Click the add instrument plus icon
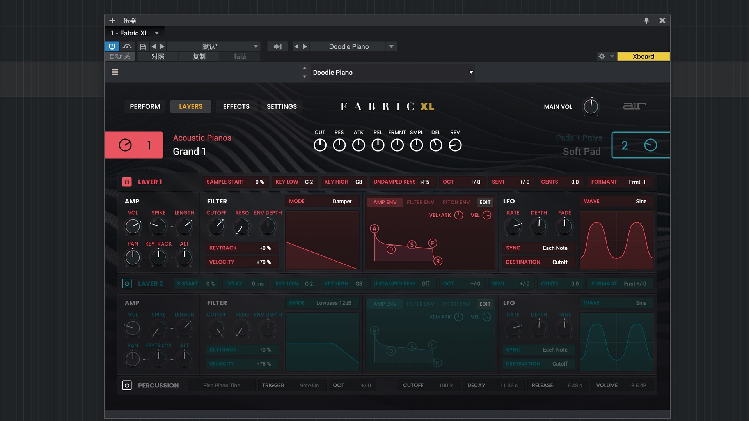The width and height of the screenshot is (749, 421). [x=112, y=20]
